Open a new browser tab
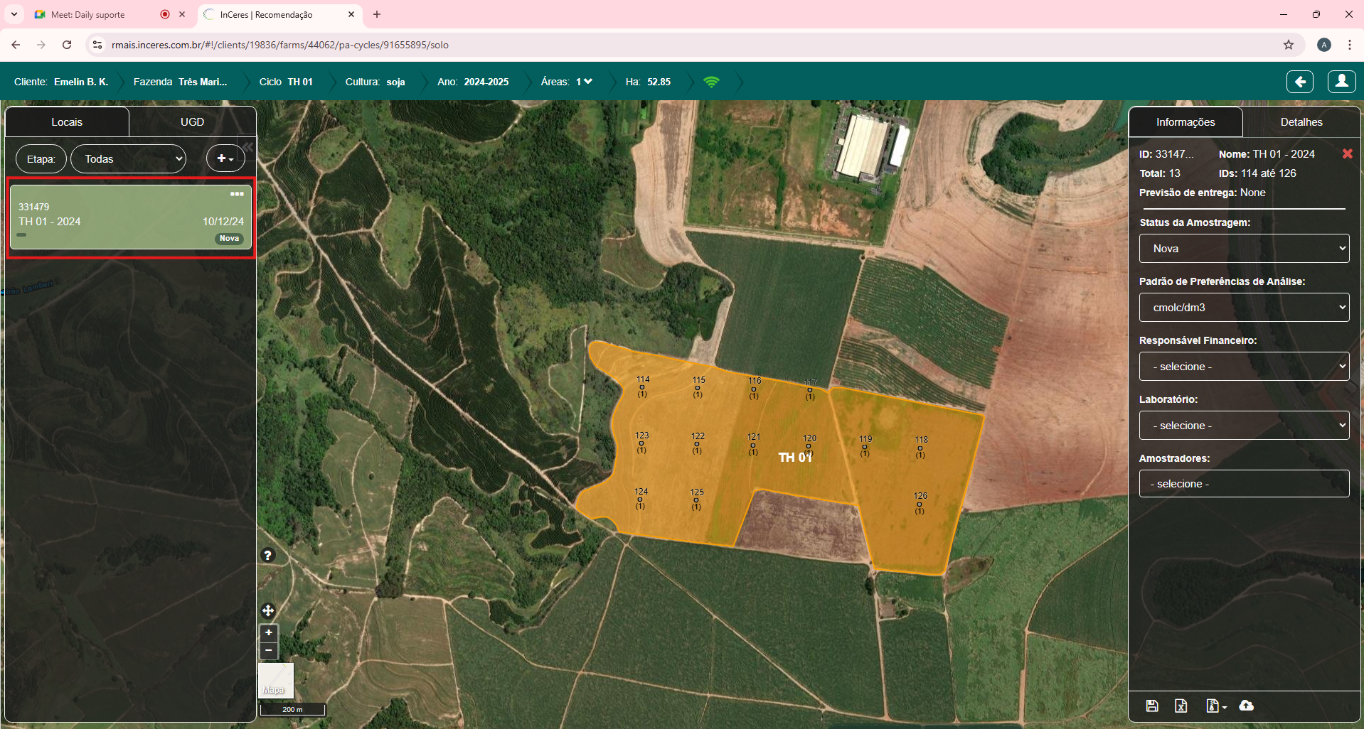The height and width of the screenshot is (729, 1364). click(x=377, y=14)
